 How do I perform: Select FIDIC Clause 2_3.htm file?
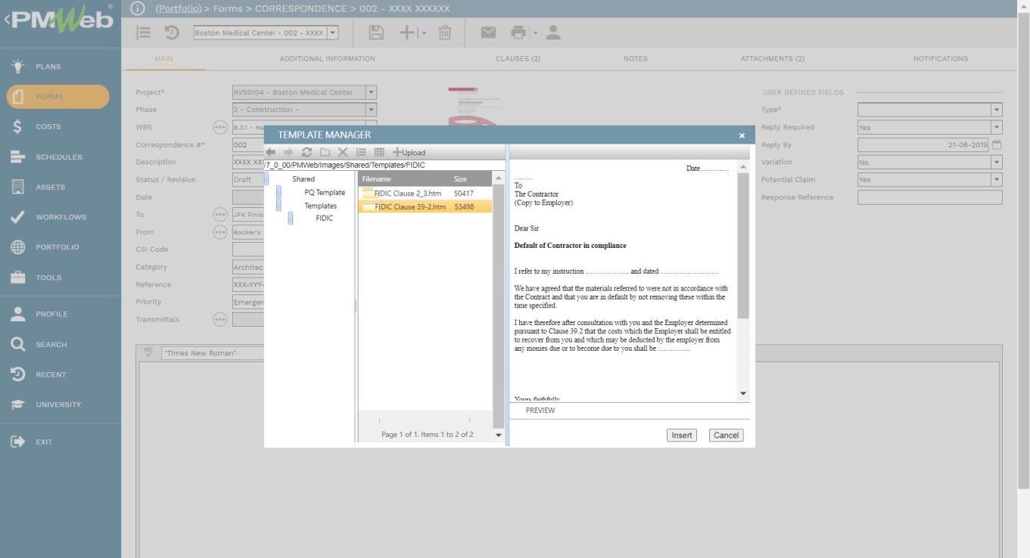pos(425,194)
